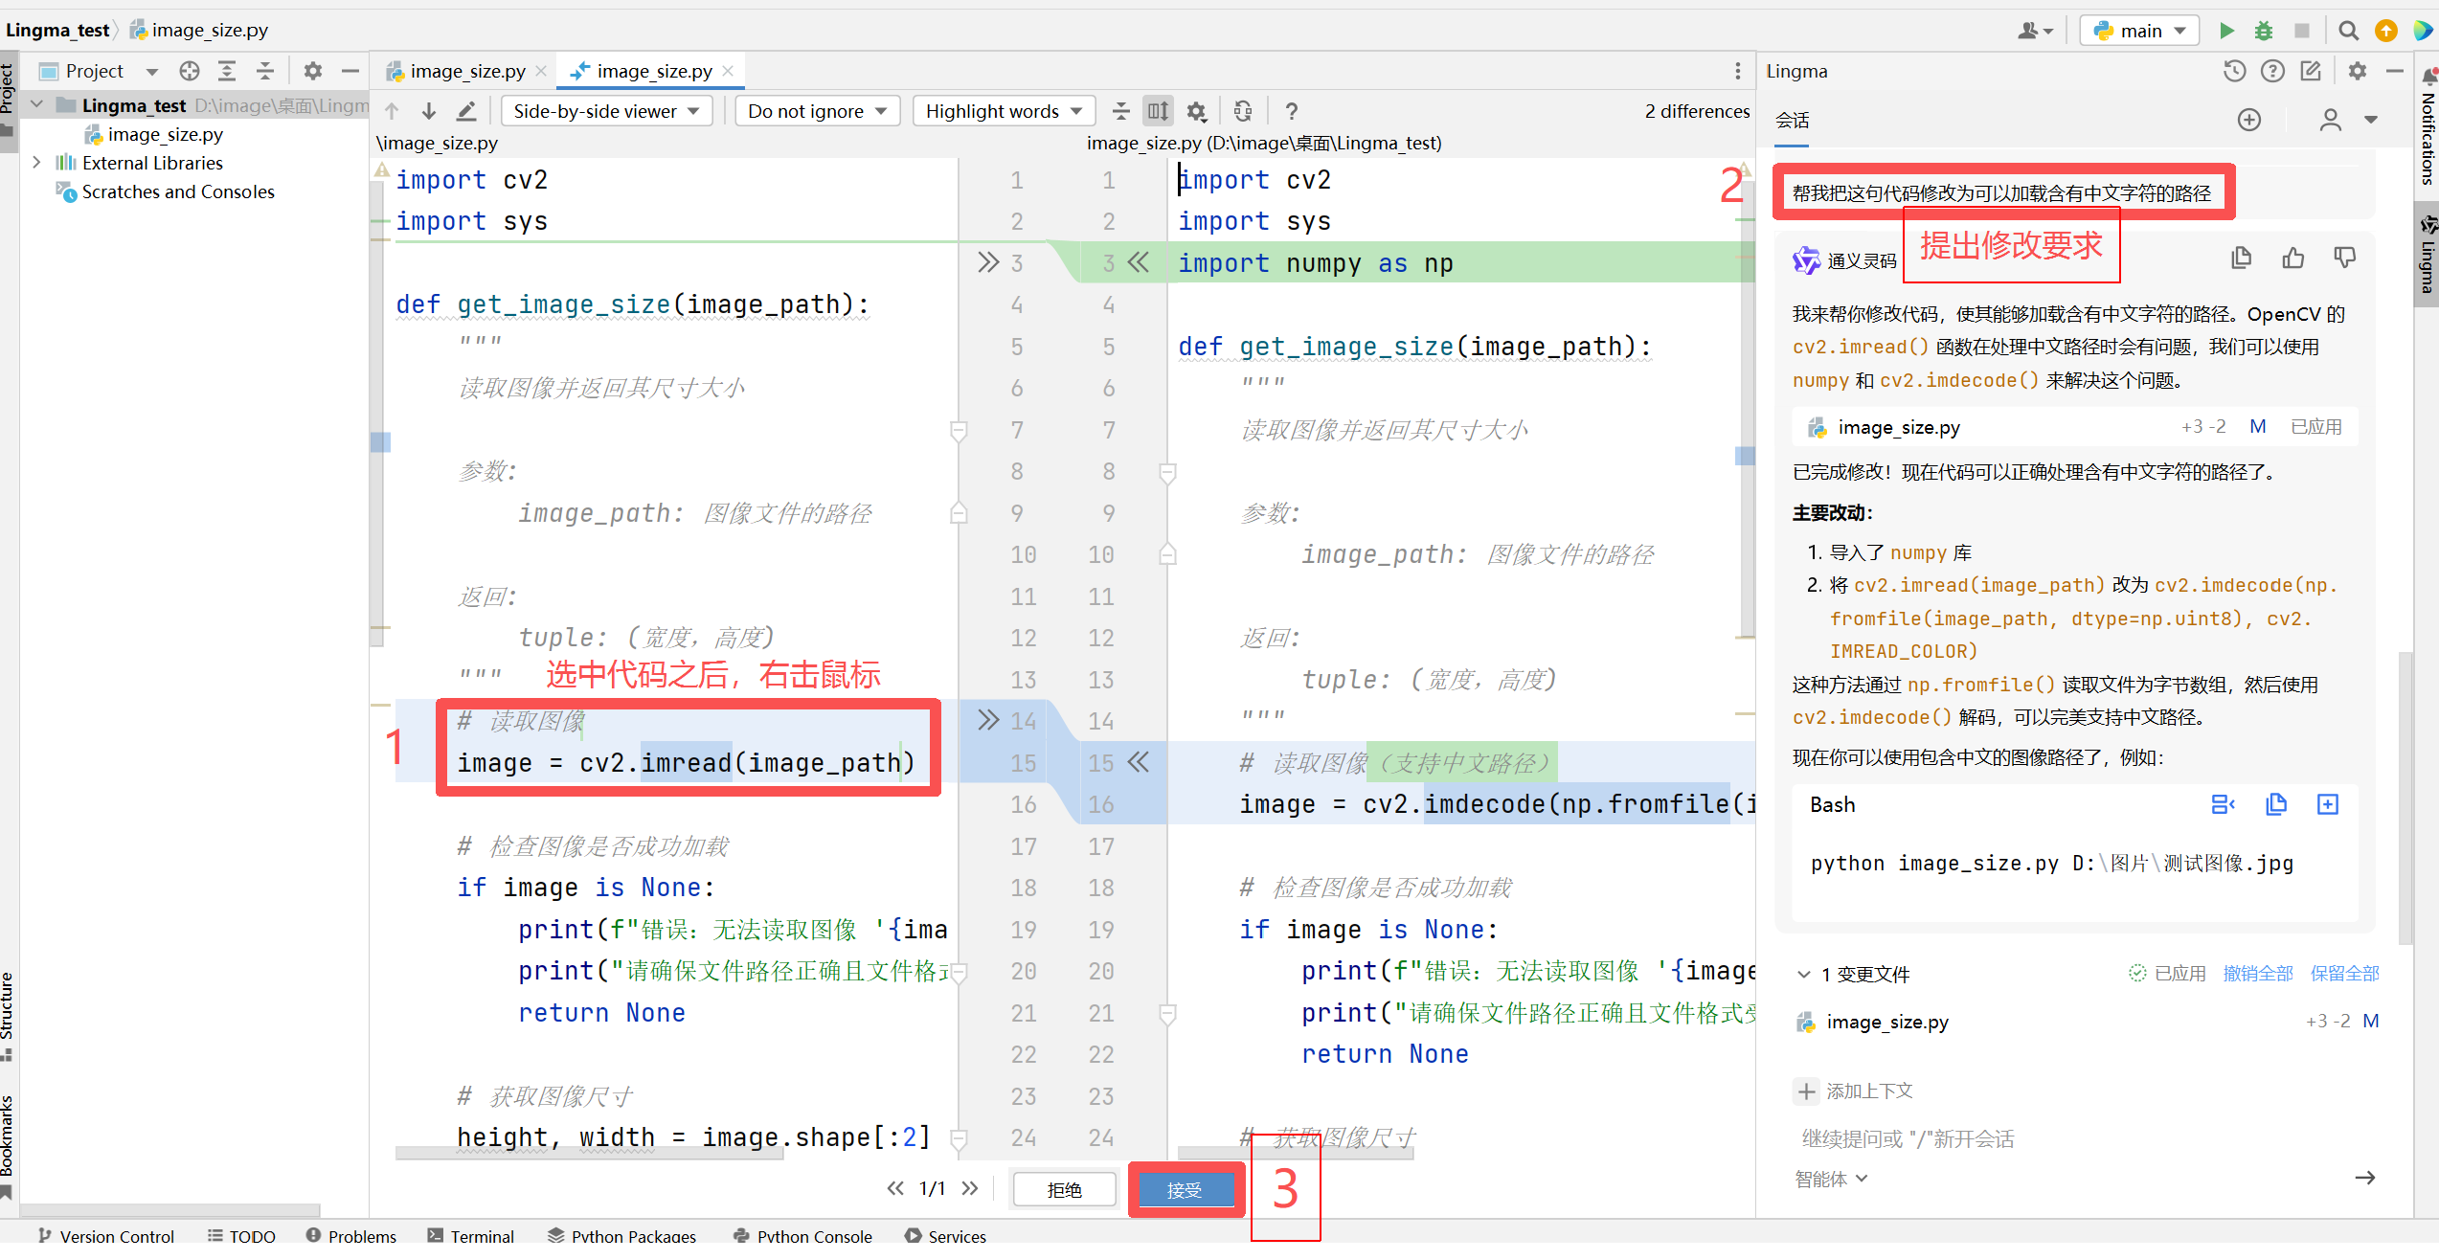Open Lingma user profile icon
This screenshot has height=1260, width=2439.
click(x=2330, y=120)
